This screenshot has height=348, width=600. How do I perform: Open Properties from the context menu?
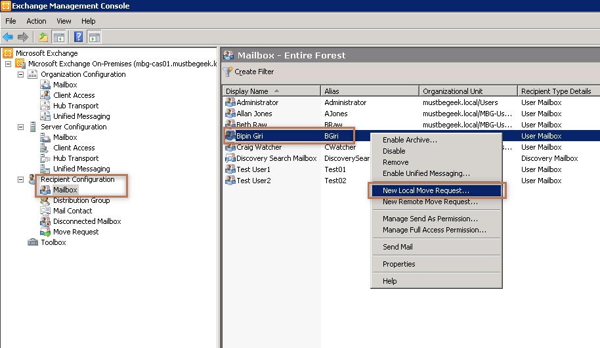coord(437,264)
